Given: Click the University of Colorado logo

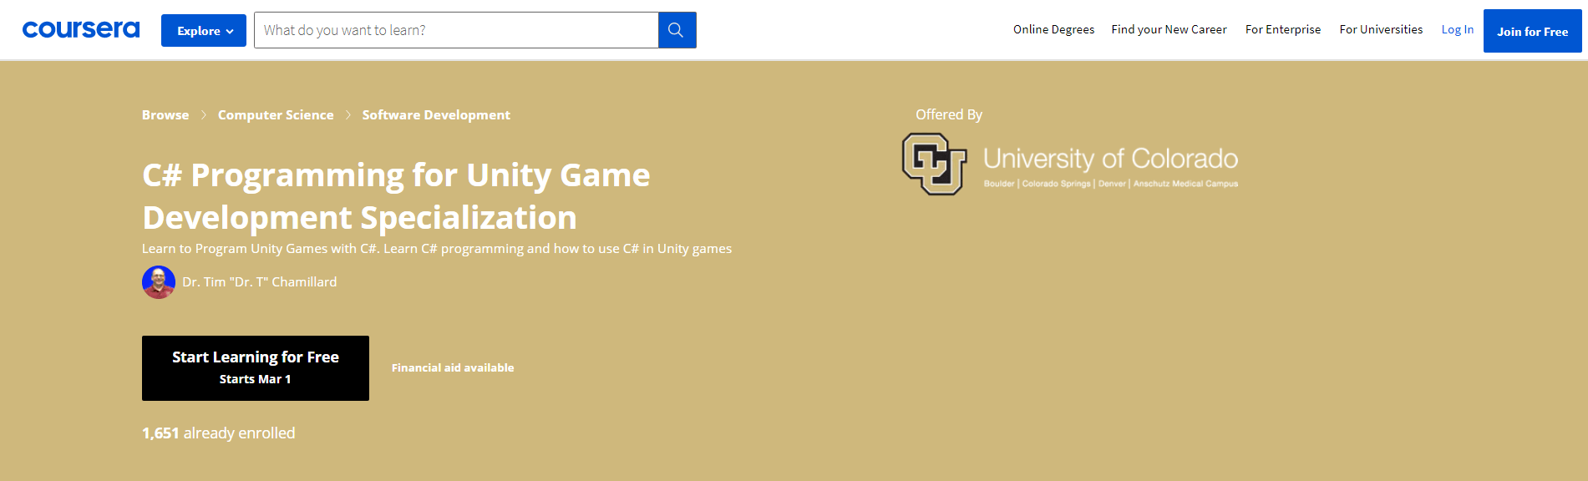Looking at the screenshot, I should [1070, 165].
